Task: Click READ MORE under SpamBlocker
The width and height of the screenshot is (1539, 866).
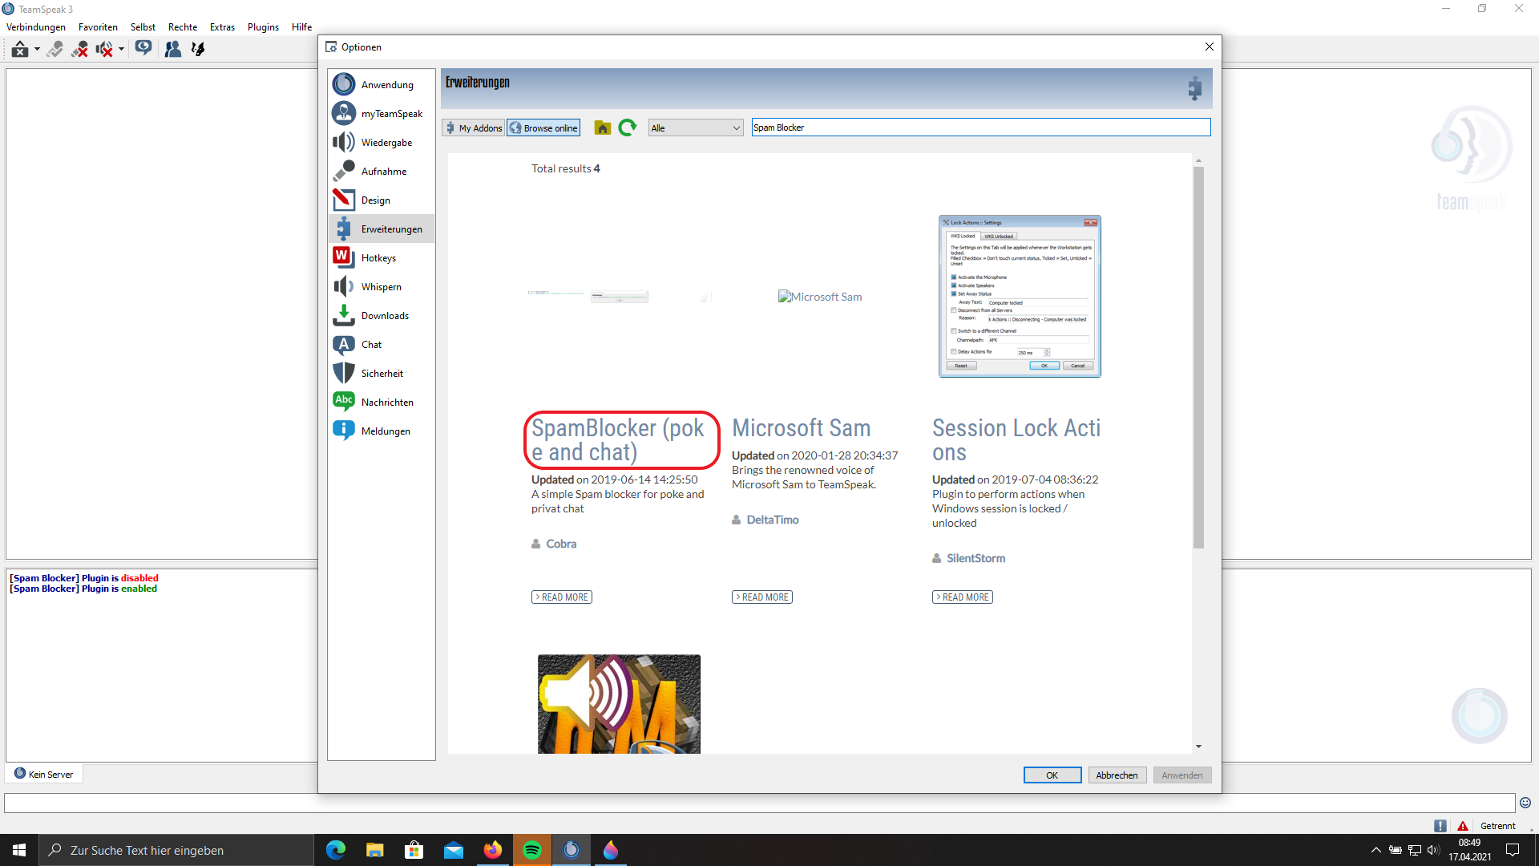Action: [562, 597]
